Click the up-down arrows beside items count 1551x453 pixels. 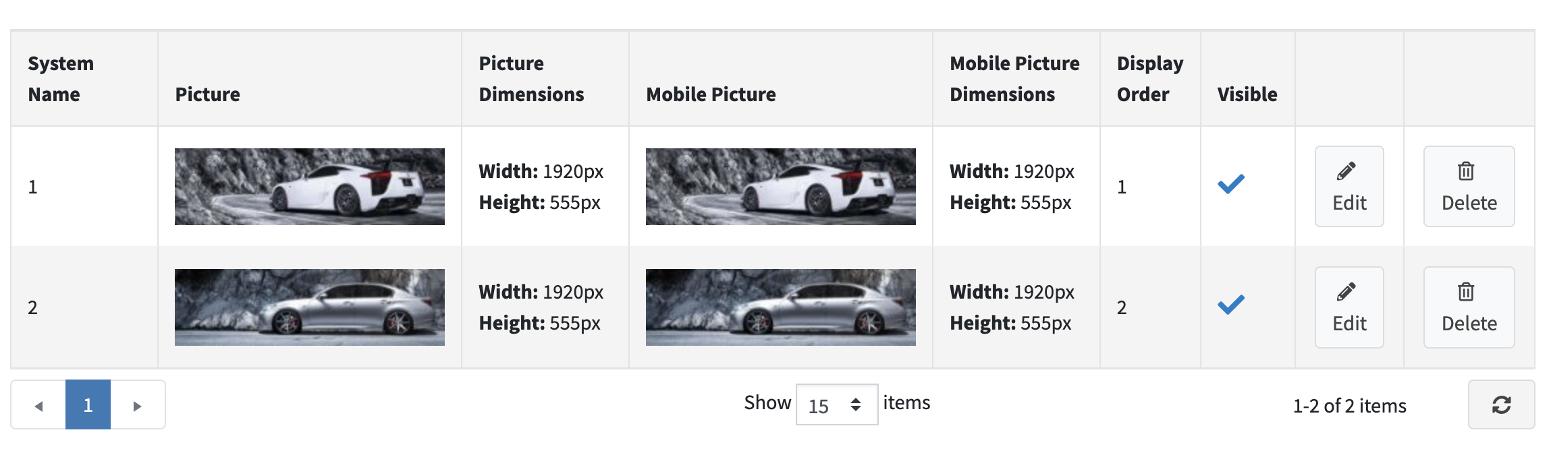pos(856,404)
